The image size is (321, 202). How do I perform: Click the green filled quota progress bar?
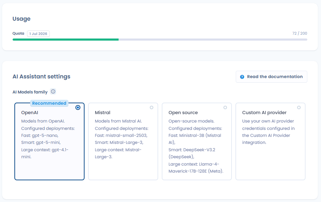point(66,40)
